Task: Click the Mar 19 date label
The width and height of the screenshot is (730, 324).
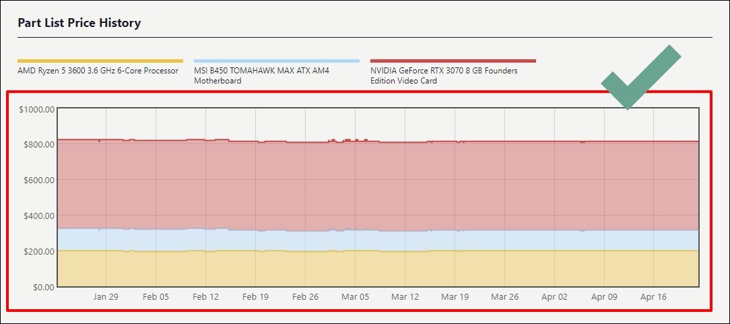Action: tap(455, 297)
